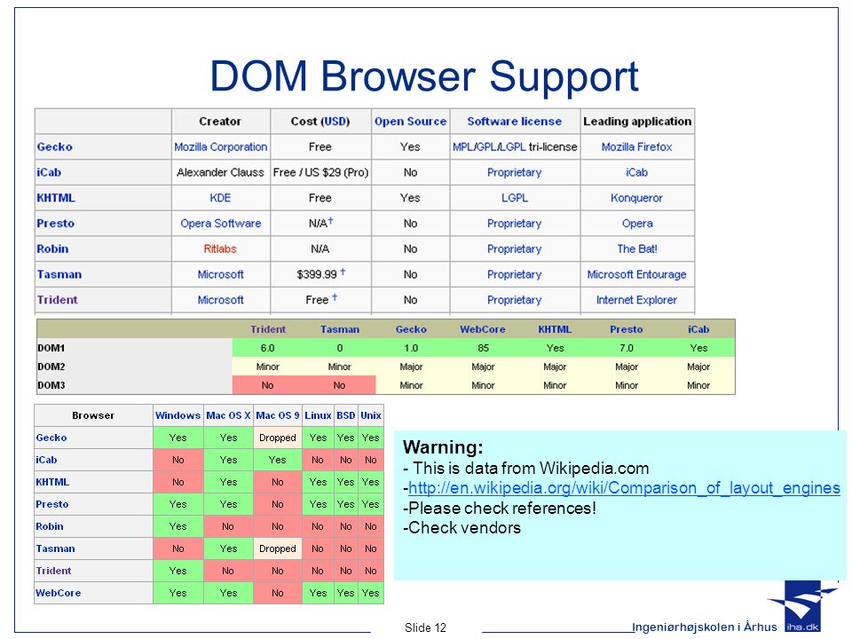Screen dimensions: 852x639
Task: Open the Internet Explorer link
Action: [x=637, y=300]
